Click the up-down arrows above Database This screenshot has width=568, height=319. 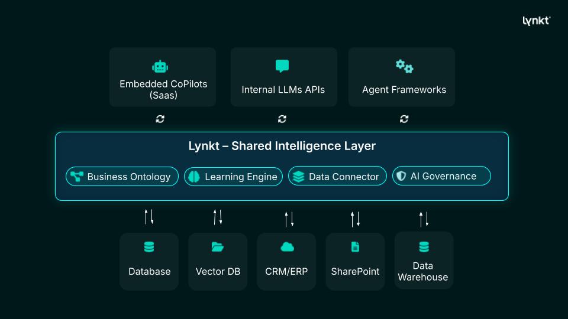click(x=149, y=217)
